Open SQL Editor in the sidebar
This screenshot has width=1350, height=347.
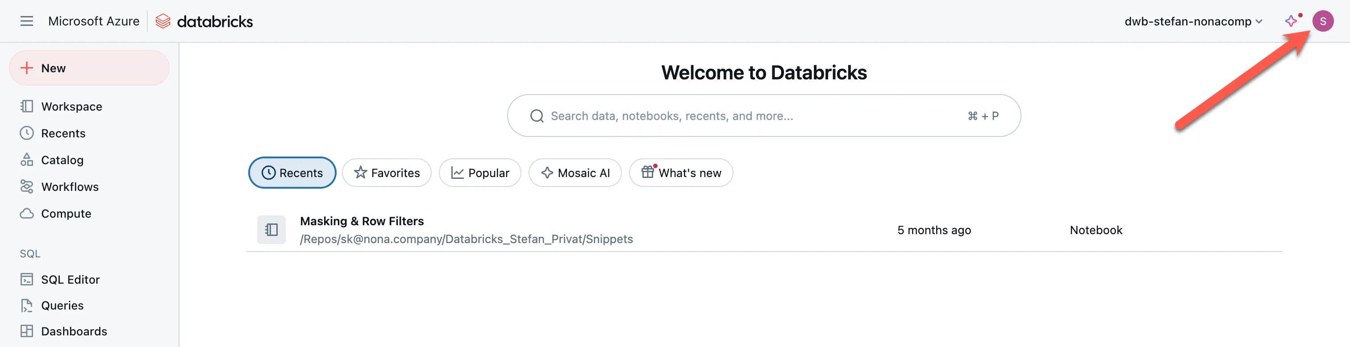pos(70,280)
